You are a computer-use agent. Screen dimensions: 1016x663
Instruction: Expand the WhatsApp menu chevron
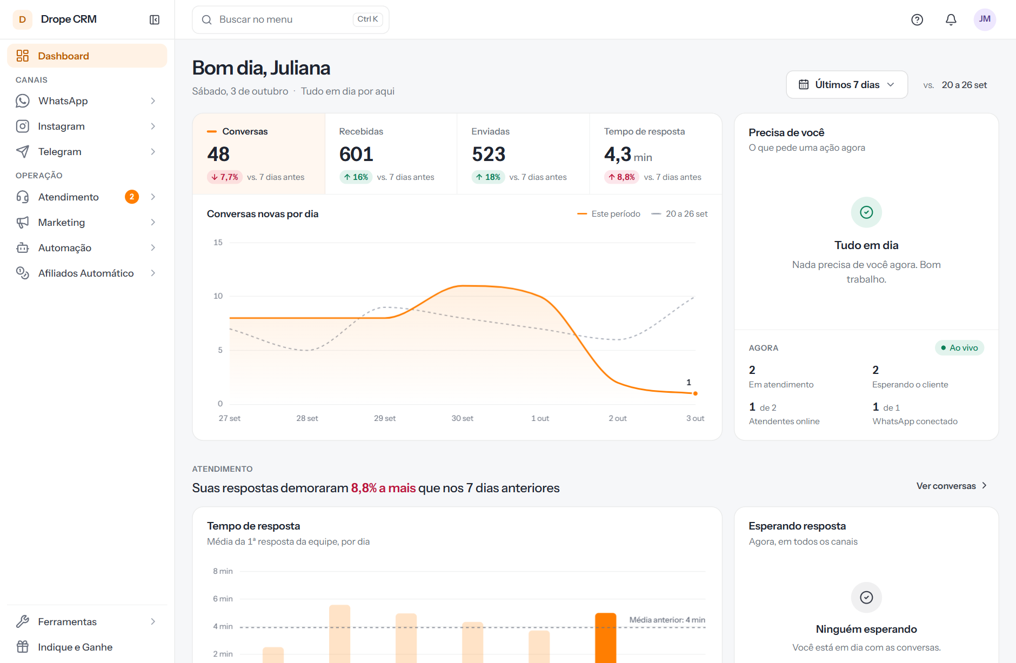coord(153,101)
